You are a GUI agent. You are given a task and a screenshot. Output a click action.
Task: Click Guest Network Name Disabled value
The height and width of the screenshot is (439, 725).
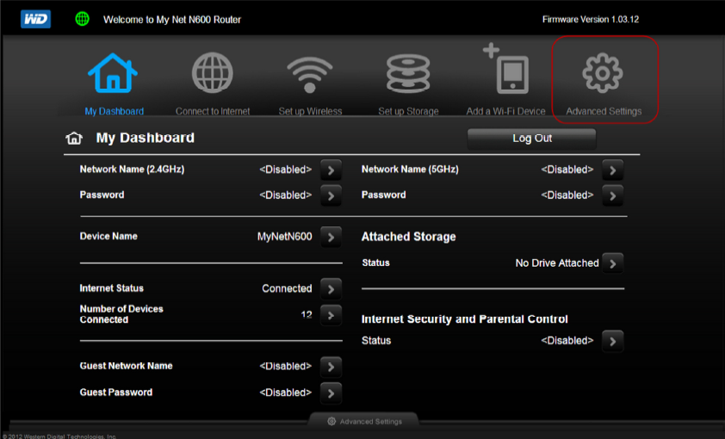point(286,366)
